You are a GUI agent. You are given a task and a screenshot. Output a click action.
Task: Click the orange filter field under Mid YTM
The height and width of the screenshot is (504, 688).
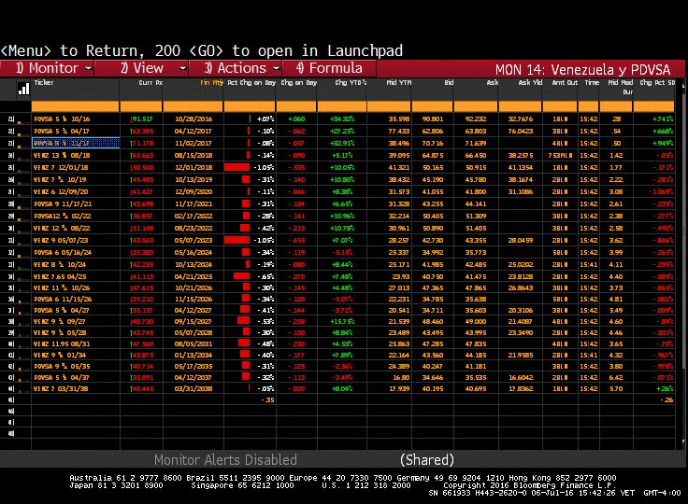tap(389, 106)
